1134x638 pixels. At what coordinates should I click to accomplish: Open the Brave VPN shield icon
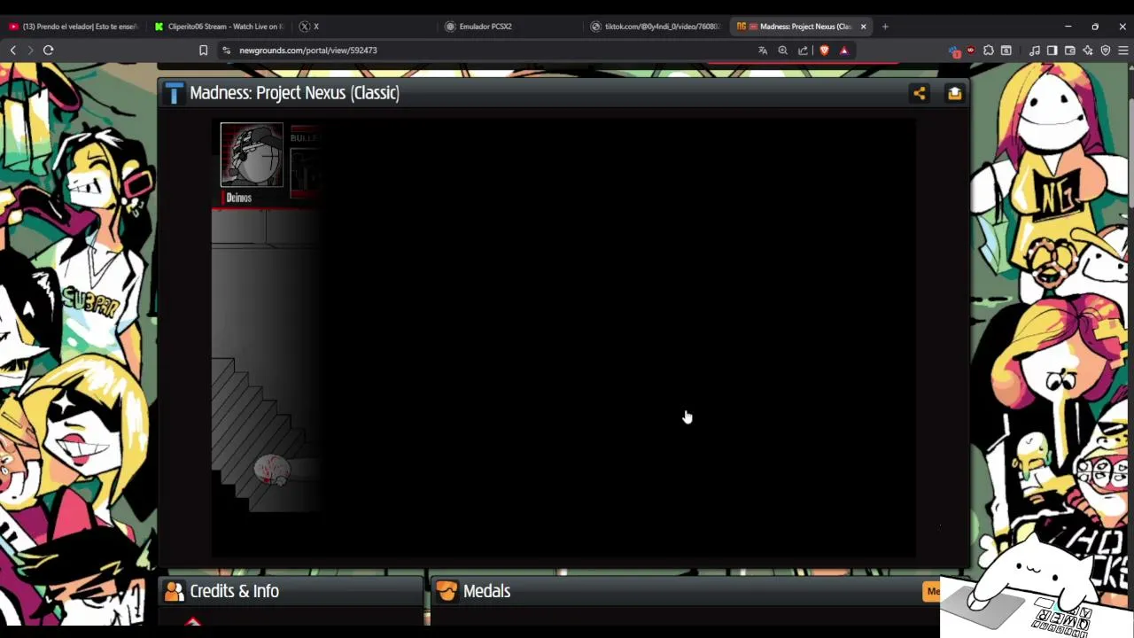[1106, 51]
